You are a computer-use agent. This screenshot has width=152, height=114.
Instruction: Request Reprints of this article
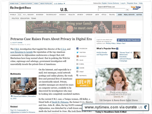77,75
